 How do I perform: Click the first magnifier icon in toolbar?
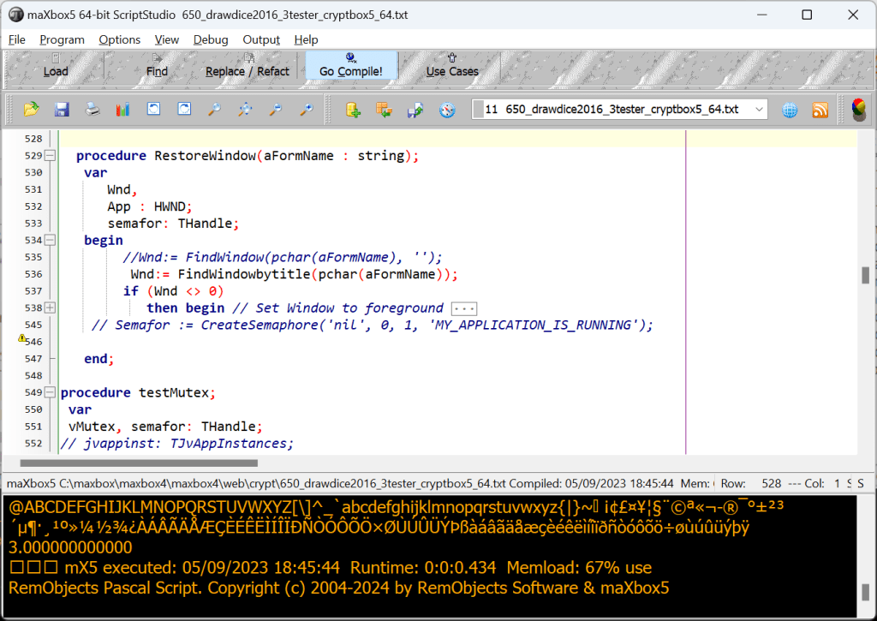(215, 110)
